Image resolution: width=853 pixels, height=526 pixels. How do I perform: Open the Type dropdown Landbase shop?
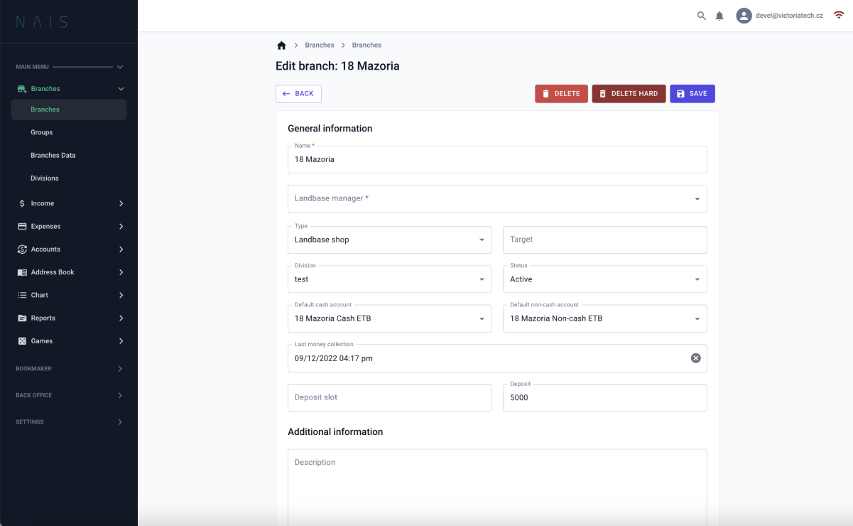[389, 240]
